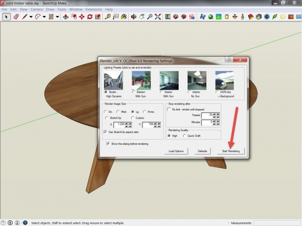Pick the Eraser tool in toolbar

pos(16,17)
